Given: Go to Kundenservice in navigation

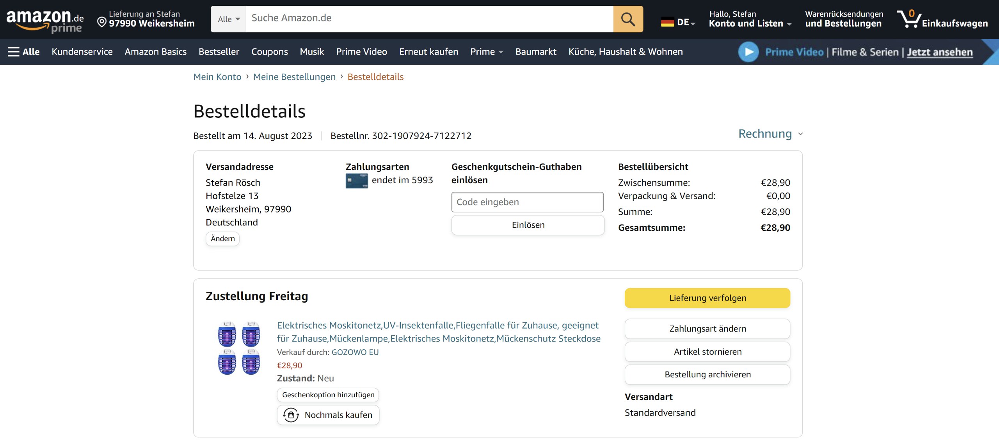Looking at the screenshot, I should coord(82,52).
